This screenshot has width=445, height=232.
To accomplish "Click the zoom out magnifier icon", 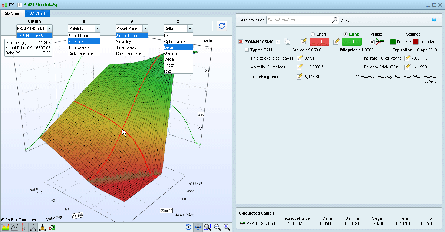I will [218, 227].
